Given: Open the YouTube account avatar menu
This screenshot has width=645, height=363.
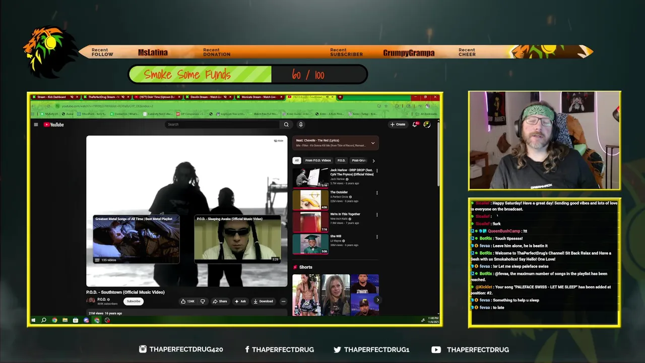Looking at the screenshot, I should pos(427,125).
